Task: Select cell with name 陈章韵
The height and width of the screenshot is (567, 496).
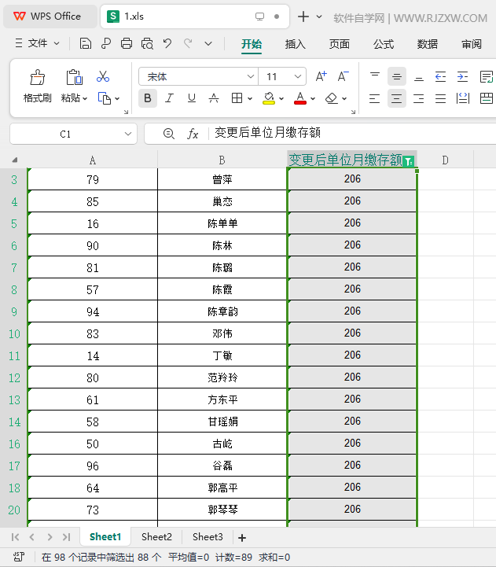Action: coord(222,311)
